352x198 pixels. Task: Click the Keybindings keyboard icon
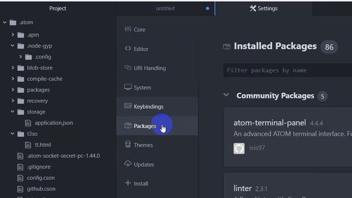[128, 106]
